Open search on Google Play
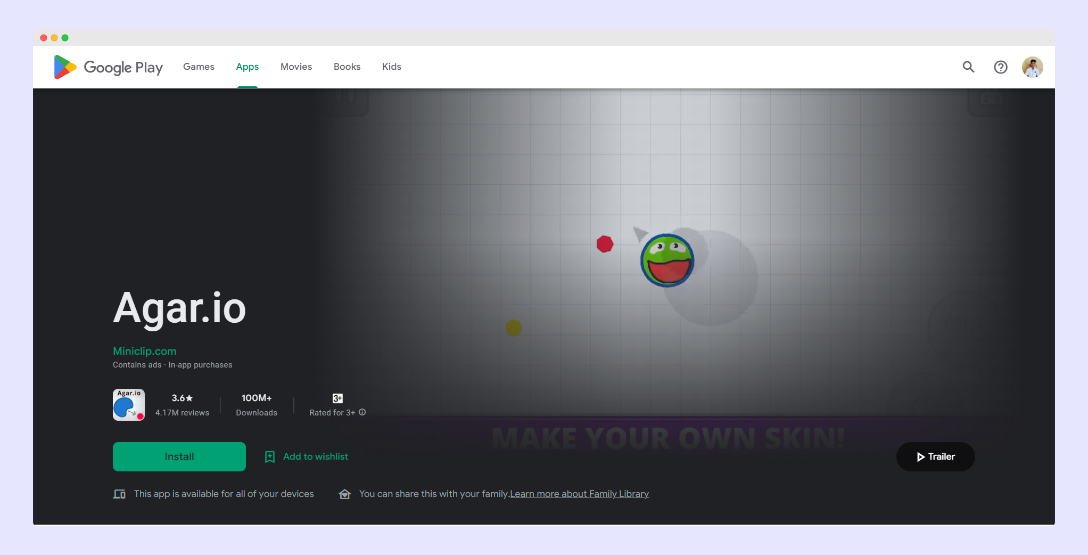The height and width of the screenshot is (555, 1088). click(x=968, y=67)
